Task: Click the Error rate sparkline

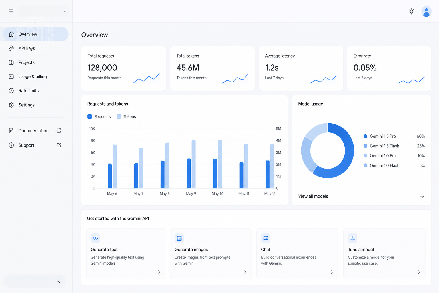Action: (x=412, y=80)
